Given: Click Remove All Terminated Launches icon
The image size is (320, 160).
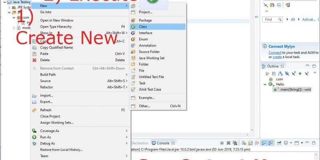Looking at the screenshot, I should click(x=235, y=143).
